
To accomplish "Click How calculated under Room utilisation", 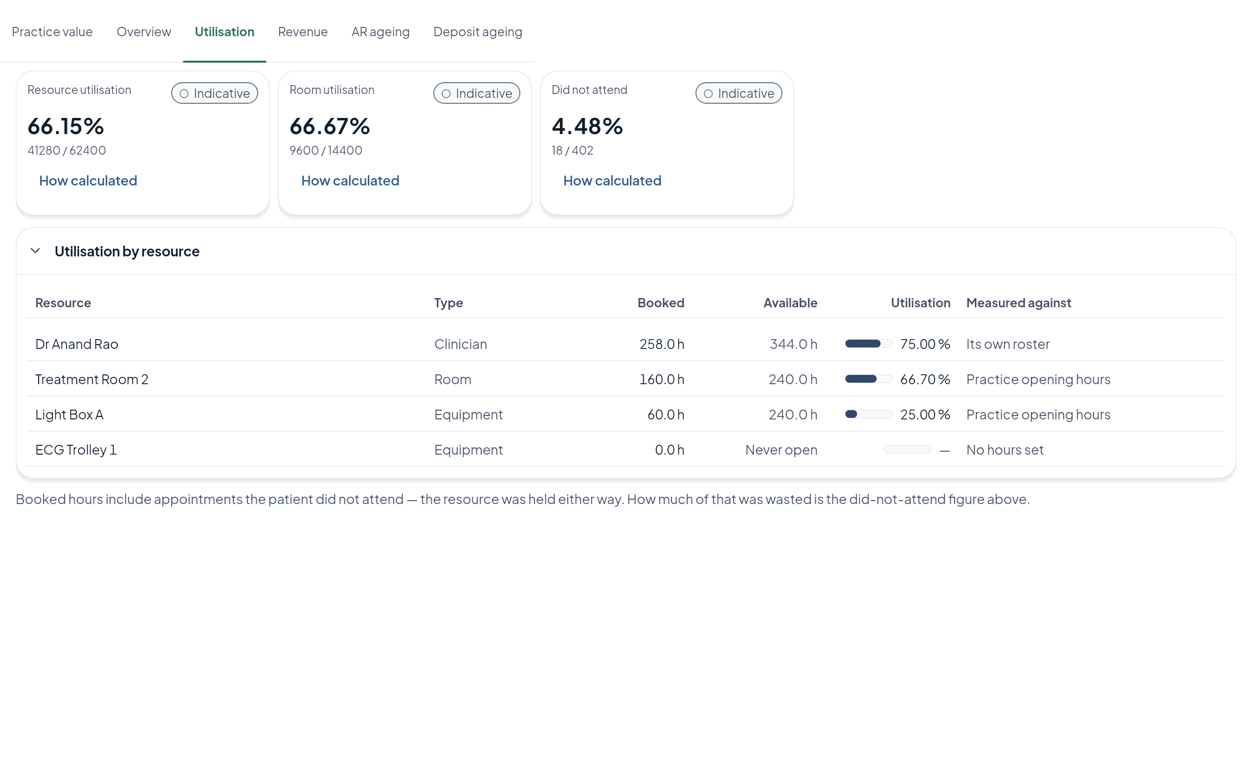I will pos(350,181).
